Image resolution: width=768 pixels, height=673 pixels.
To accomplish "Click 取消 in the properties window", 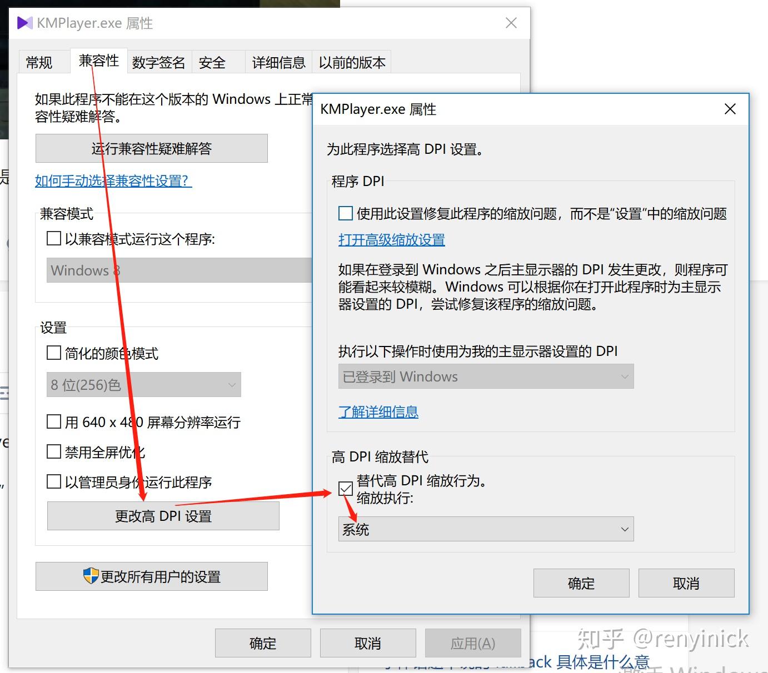I will [x=368, y=643].
